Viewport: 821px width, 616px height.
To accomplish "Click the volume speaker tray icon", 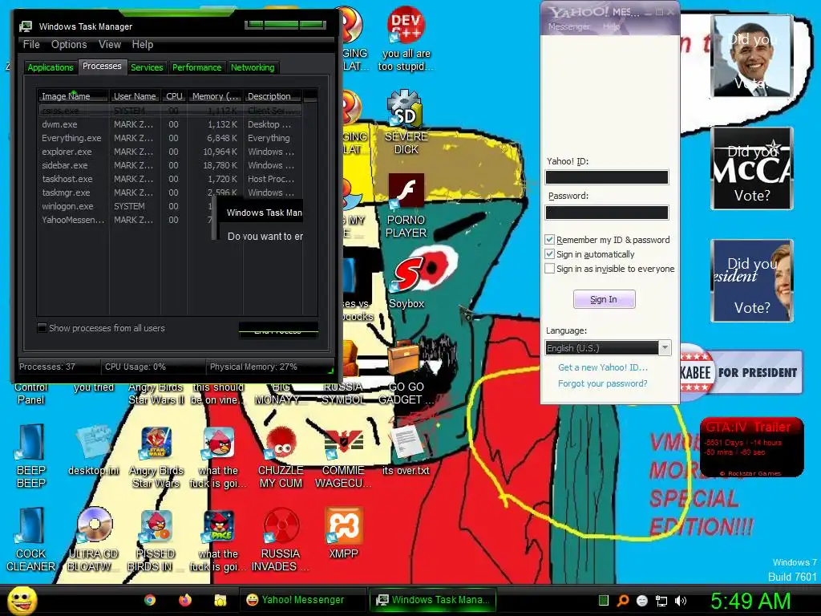I will click(681, 601).
